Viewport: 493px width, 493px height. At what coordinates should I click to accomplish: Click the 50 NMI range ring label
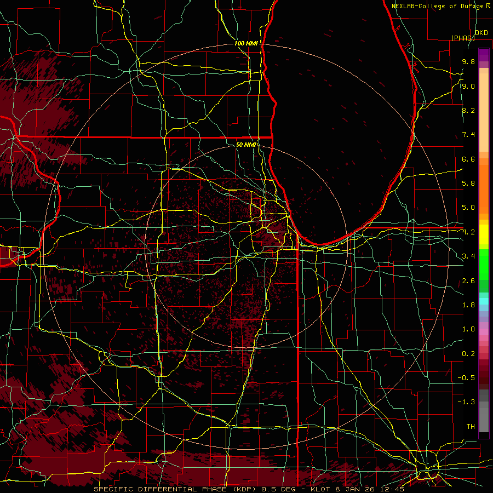(246, 145)
